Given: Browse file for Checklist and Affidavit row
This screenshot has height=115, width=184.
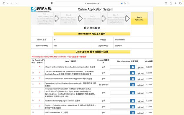Looking at the screenshot, I should pyautogui.click(x=133, y=73).
